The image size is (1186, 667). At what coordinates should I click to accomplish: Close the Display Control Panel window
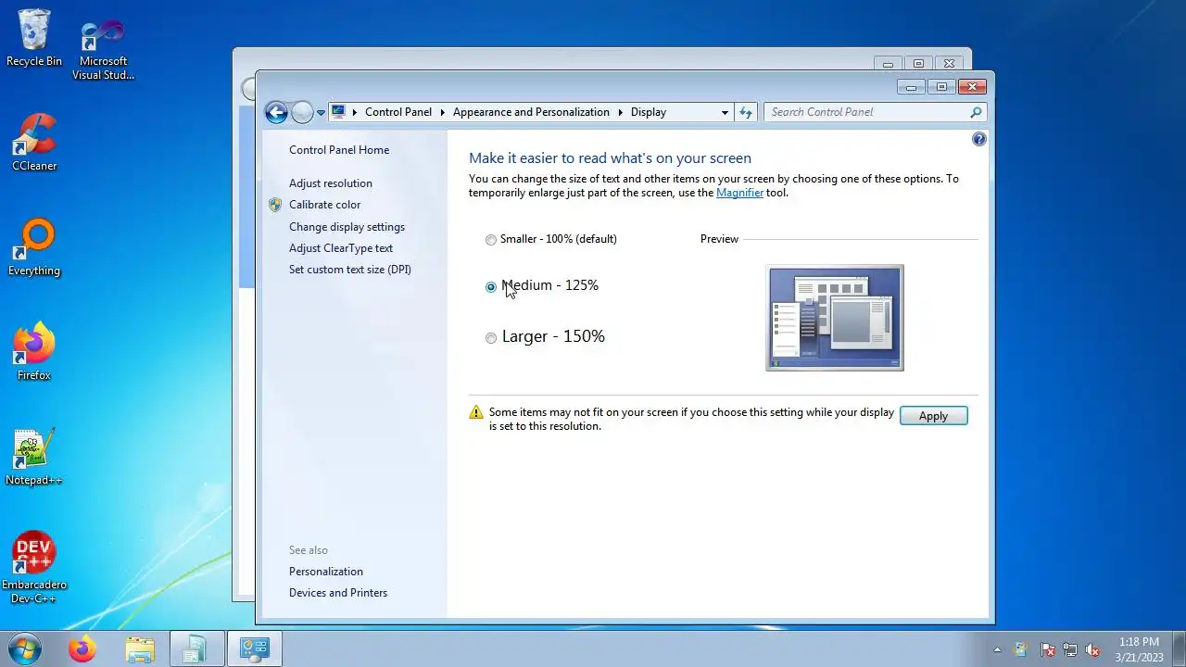pos(971,87)
